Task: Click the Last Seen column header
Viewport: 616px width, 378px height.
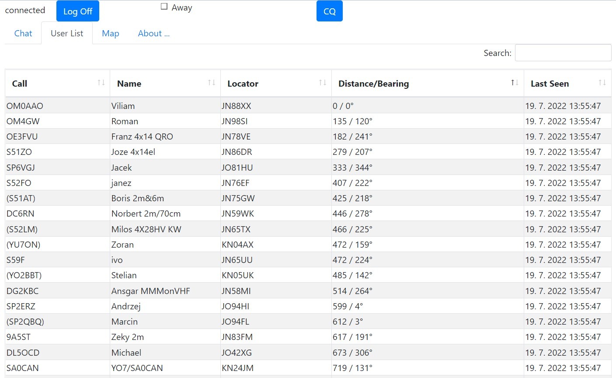Action: pyautogui.click(x=567, y=83)
